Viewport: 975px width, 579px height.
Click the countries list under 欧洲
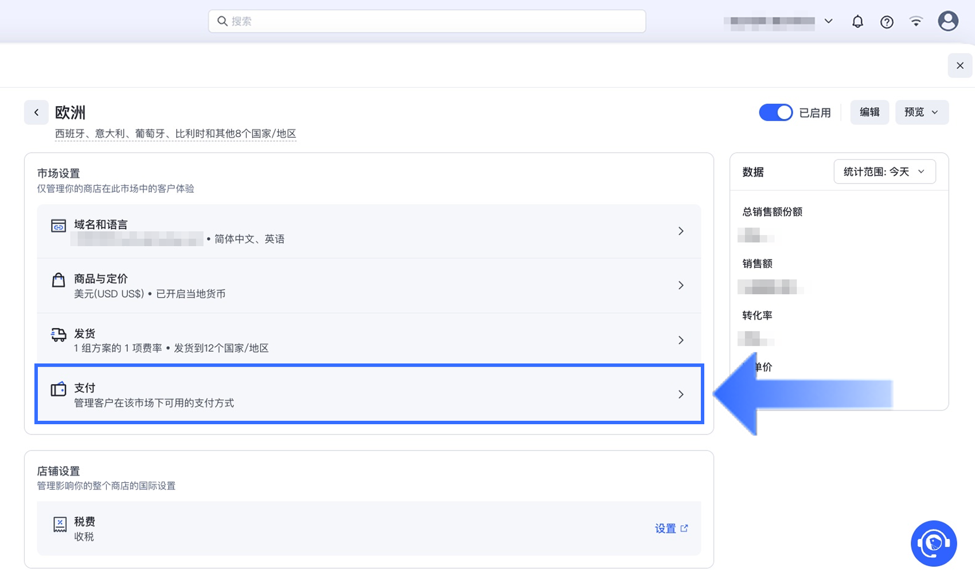[175, 134]
